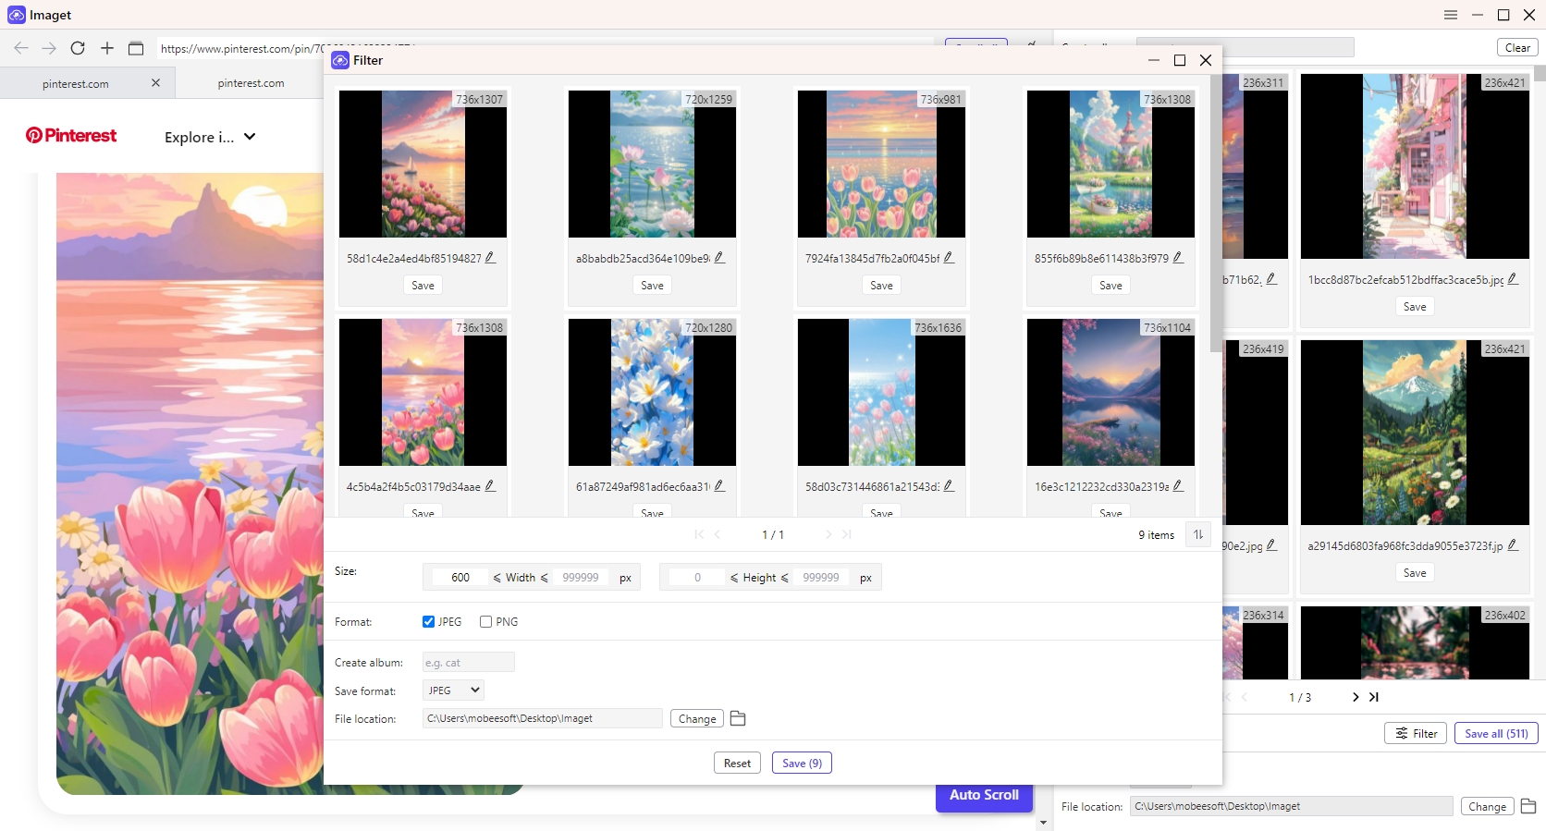
Task: Click main window file location path field
Action: point(1292,806)
